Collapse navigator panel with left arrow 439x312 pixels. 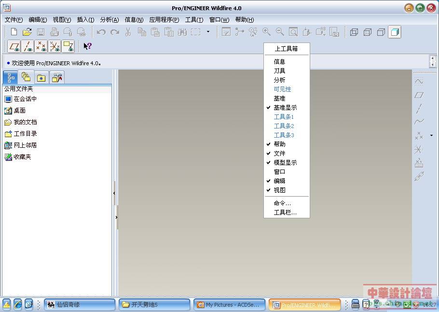click(x=114, y=193)
